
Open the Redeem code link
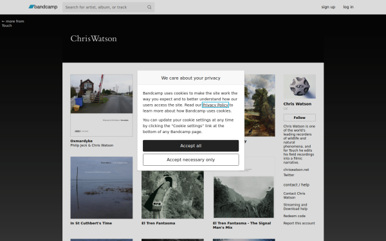click(x=294, y=216)
